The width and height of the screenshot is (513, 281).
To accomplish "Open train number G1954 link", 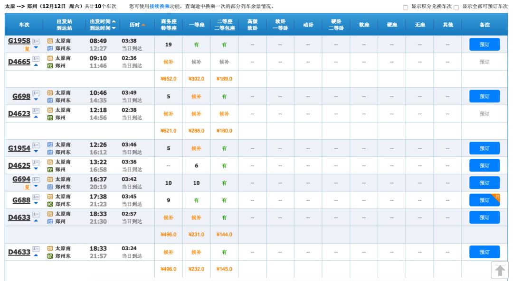I will coord(19,148).
